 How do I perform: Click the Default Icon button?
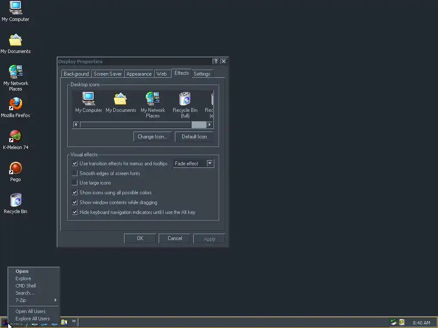click(194, 137)
